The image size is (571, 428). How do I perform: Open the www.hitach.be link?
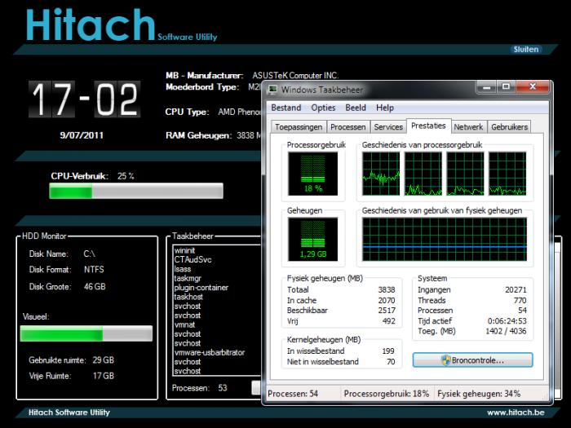[516, 413]
